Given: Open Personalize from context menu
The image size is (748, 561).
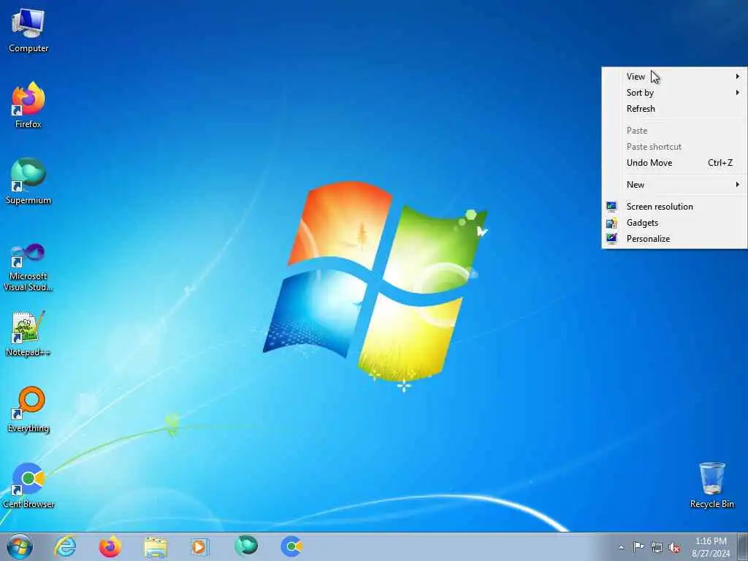Looking at the screenshot, I should point(674,239).
